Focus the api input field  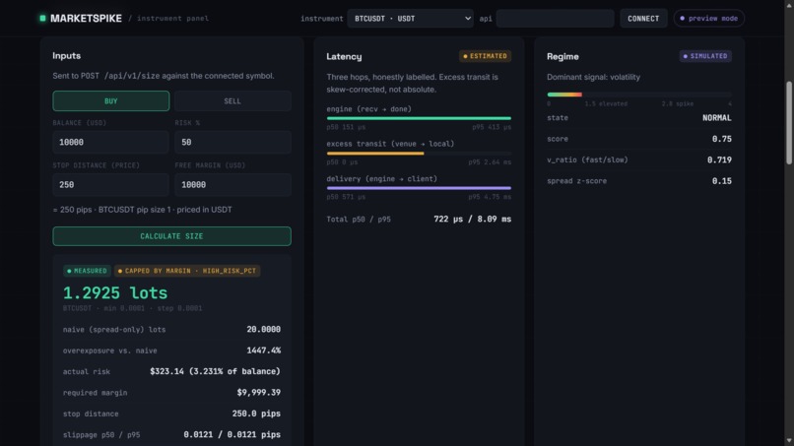555,19
